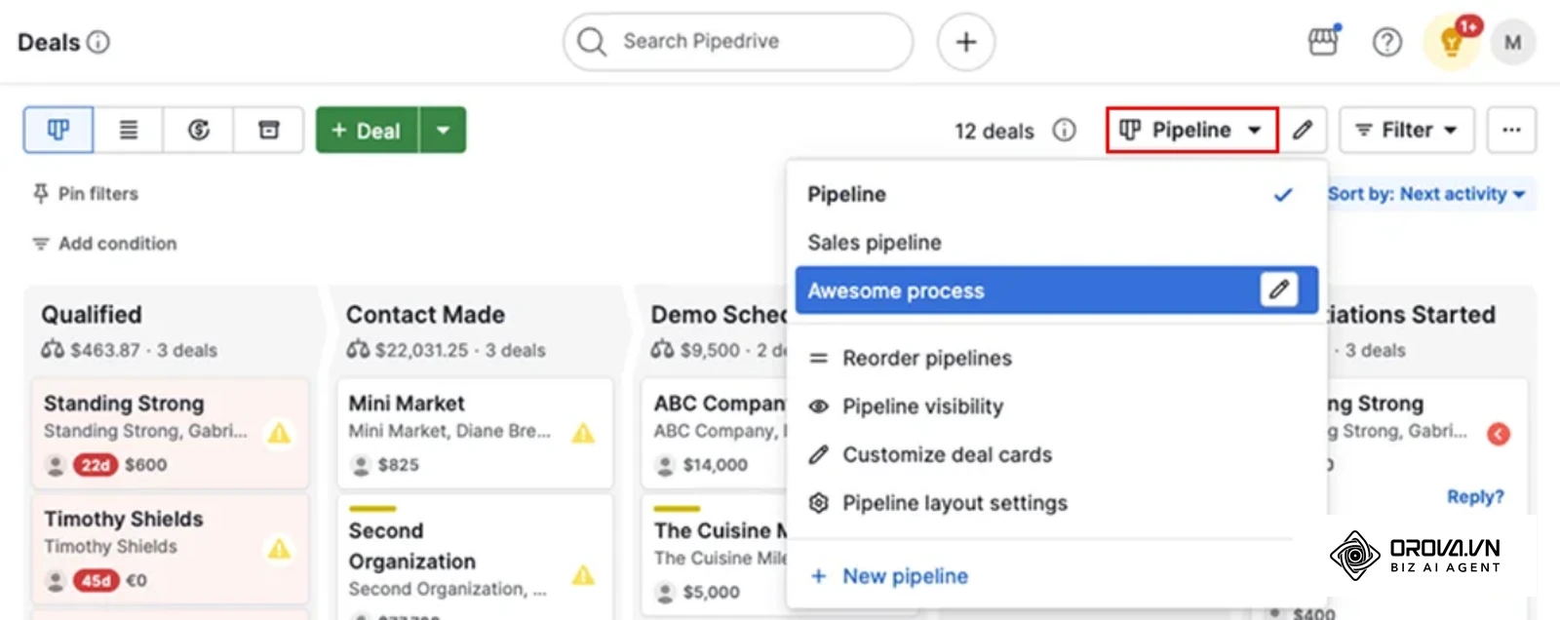Click warning icon on Second Organization deal
Viewport: 1560px width, 620px height.
click(x=583, y=575)
